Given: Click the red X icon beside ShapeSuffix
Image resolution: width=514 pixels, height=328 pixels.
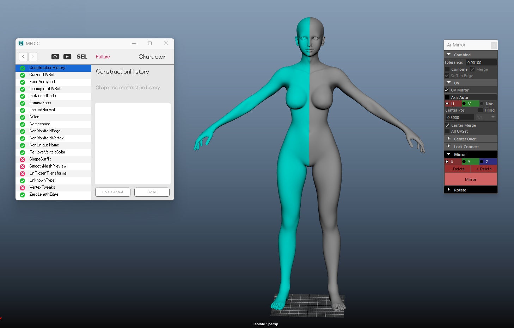Looking at the screenshot, I should [23, 159].
